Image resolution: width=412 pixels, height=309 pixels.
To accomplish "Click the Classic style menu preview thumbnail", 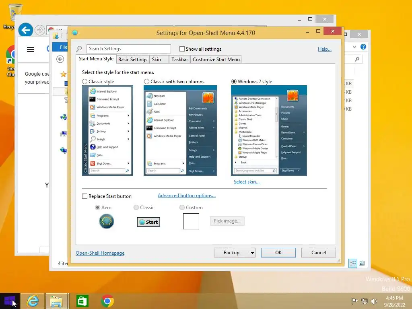I will click(x=107, y=131).
